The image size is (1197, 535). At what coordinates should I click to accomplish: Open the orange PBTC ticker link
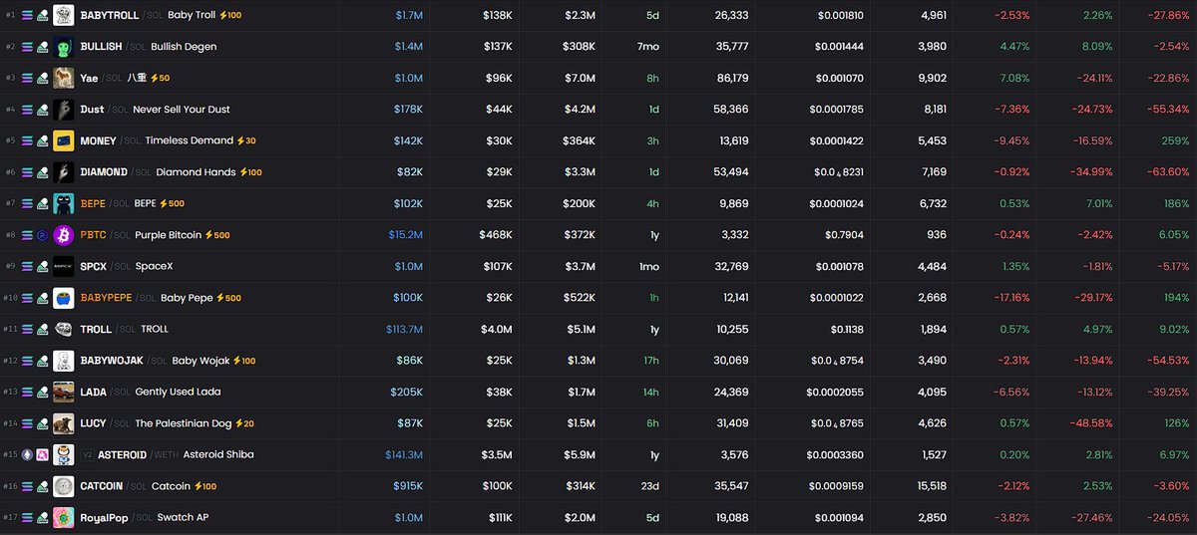(94, 235)
